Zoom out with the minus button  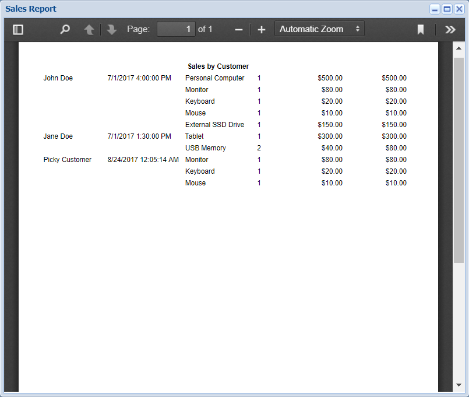point(239,29)
